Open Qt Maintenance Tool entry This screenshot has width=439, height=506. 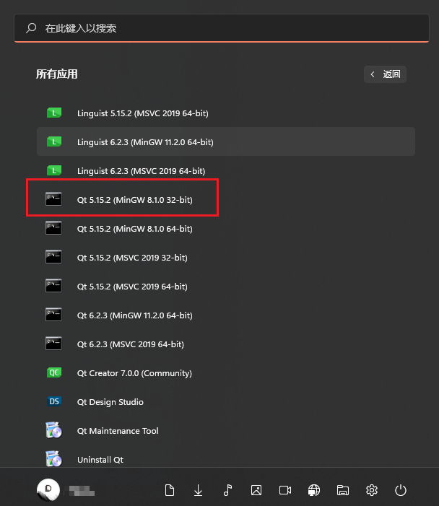(225, 430)
